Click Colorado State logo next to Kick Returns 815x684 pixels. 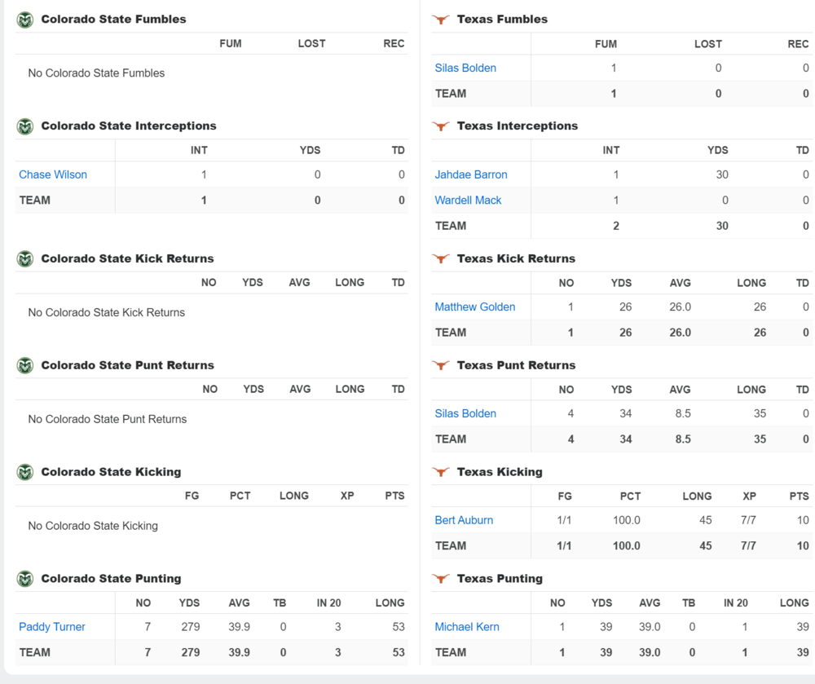(25, 259)
